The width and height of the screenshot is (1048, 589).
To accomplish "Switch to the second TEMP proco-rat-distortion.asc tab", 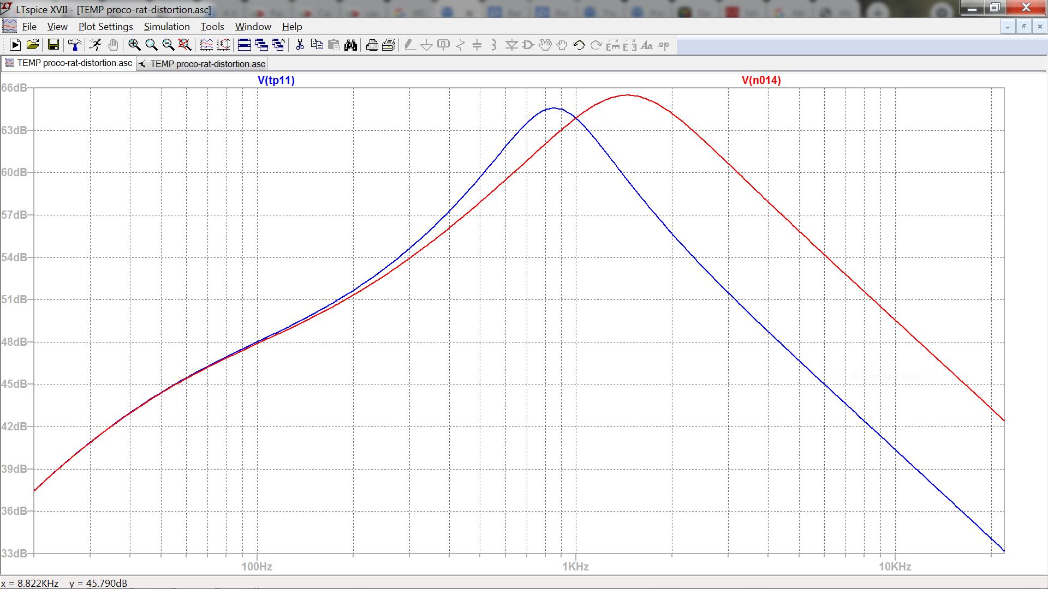I will click(x=201, y=63).
